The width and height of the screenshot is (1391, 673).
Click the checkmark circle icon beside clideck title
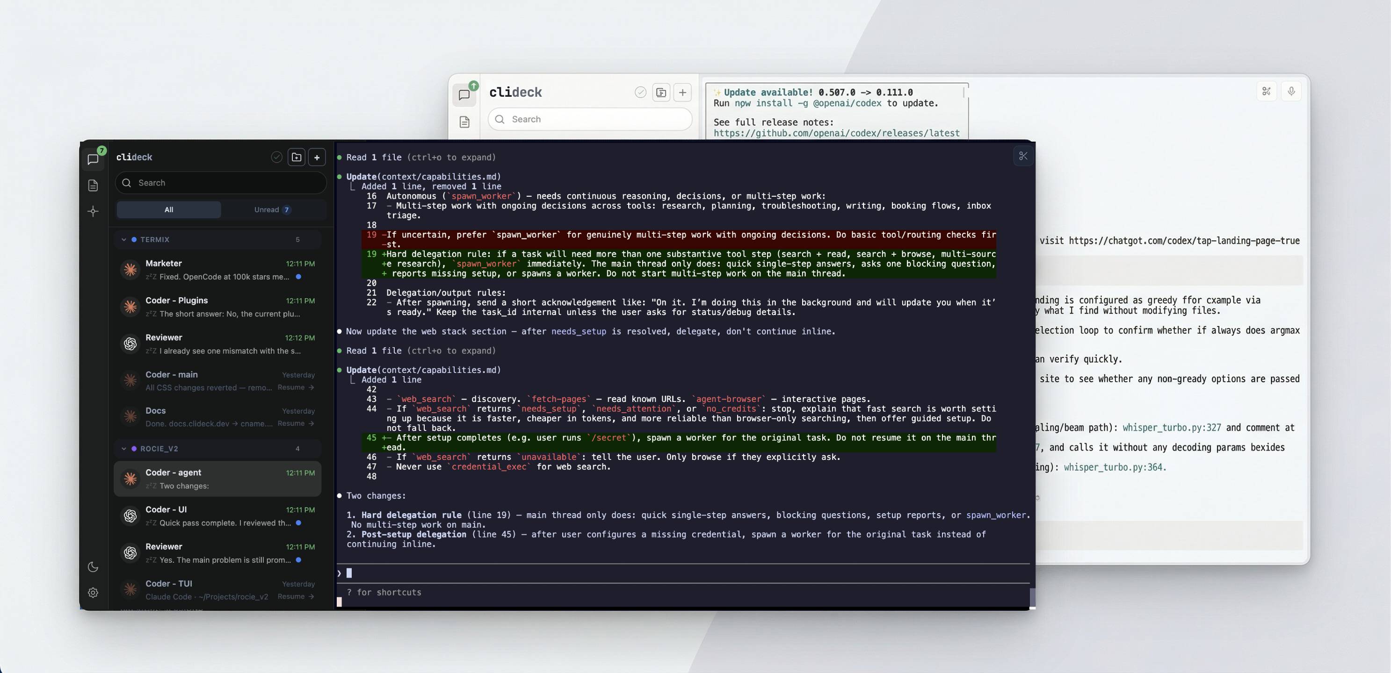point(276,157)
